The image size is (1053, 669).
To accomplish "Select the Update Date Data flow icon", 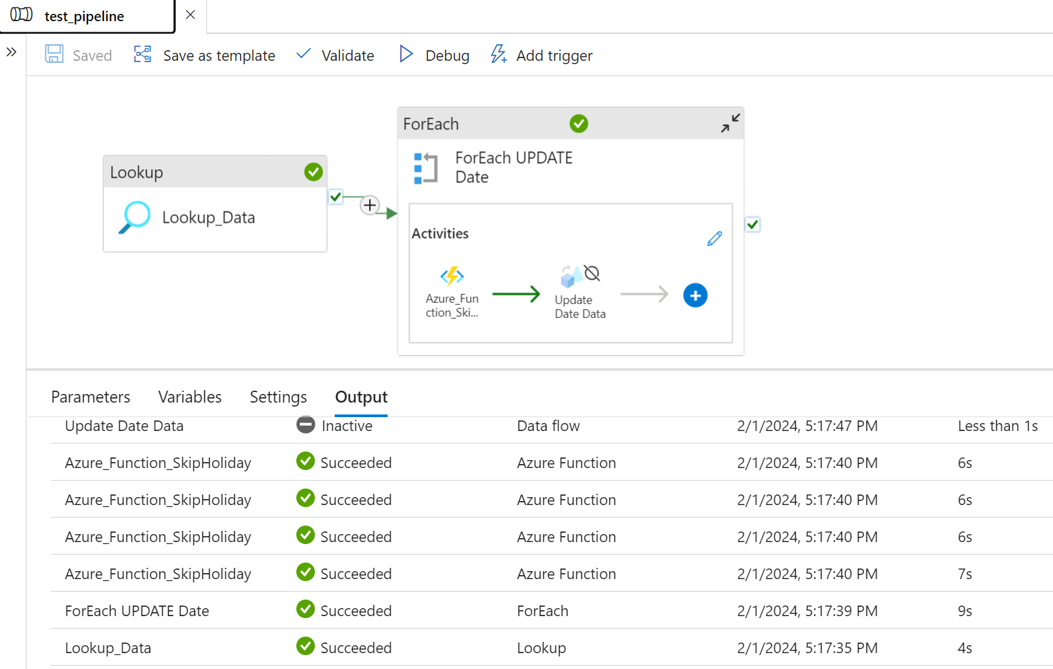I will (x=571, y=277).
